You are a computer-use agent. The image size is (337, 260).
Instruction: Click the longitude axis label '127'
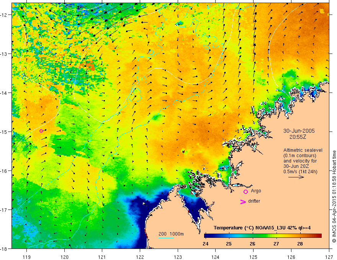[x=329, y=257]
